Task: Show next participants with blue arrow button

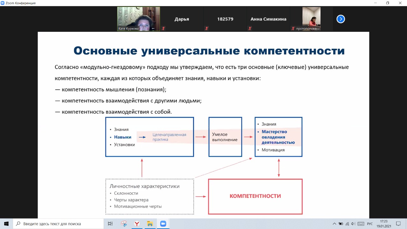Action: click(x=341, y=19)
